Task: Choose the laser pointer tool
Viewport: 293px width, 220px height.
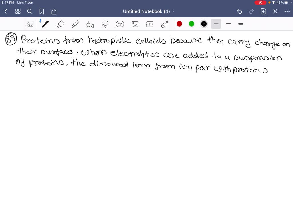Action: (165, 24)
